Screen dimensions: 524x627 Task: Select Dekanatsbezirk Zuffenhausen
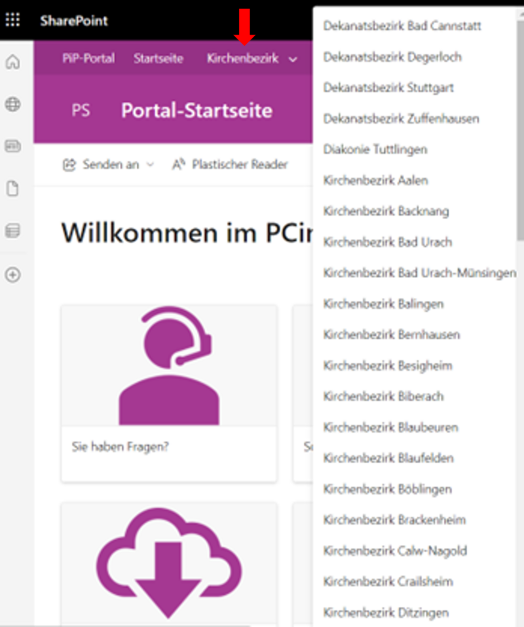(402, 119)
